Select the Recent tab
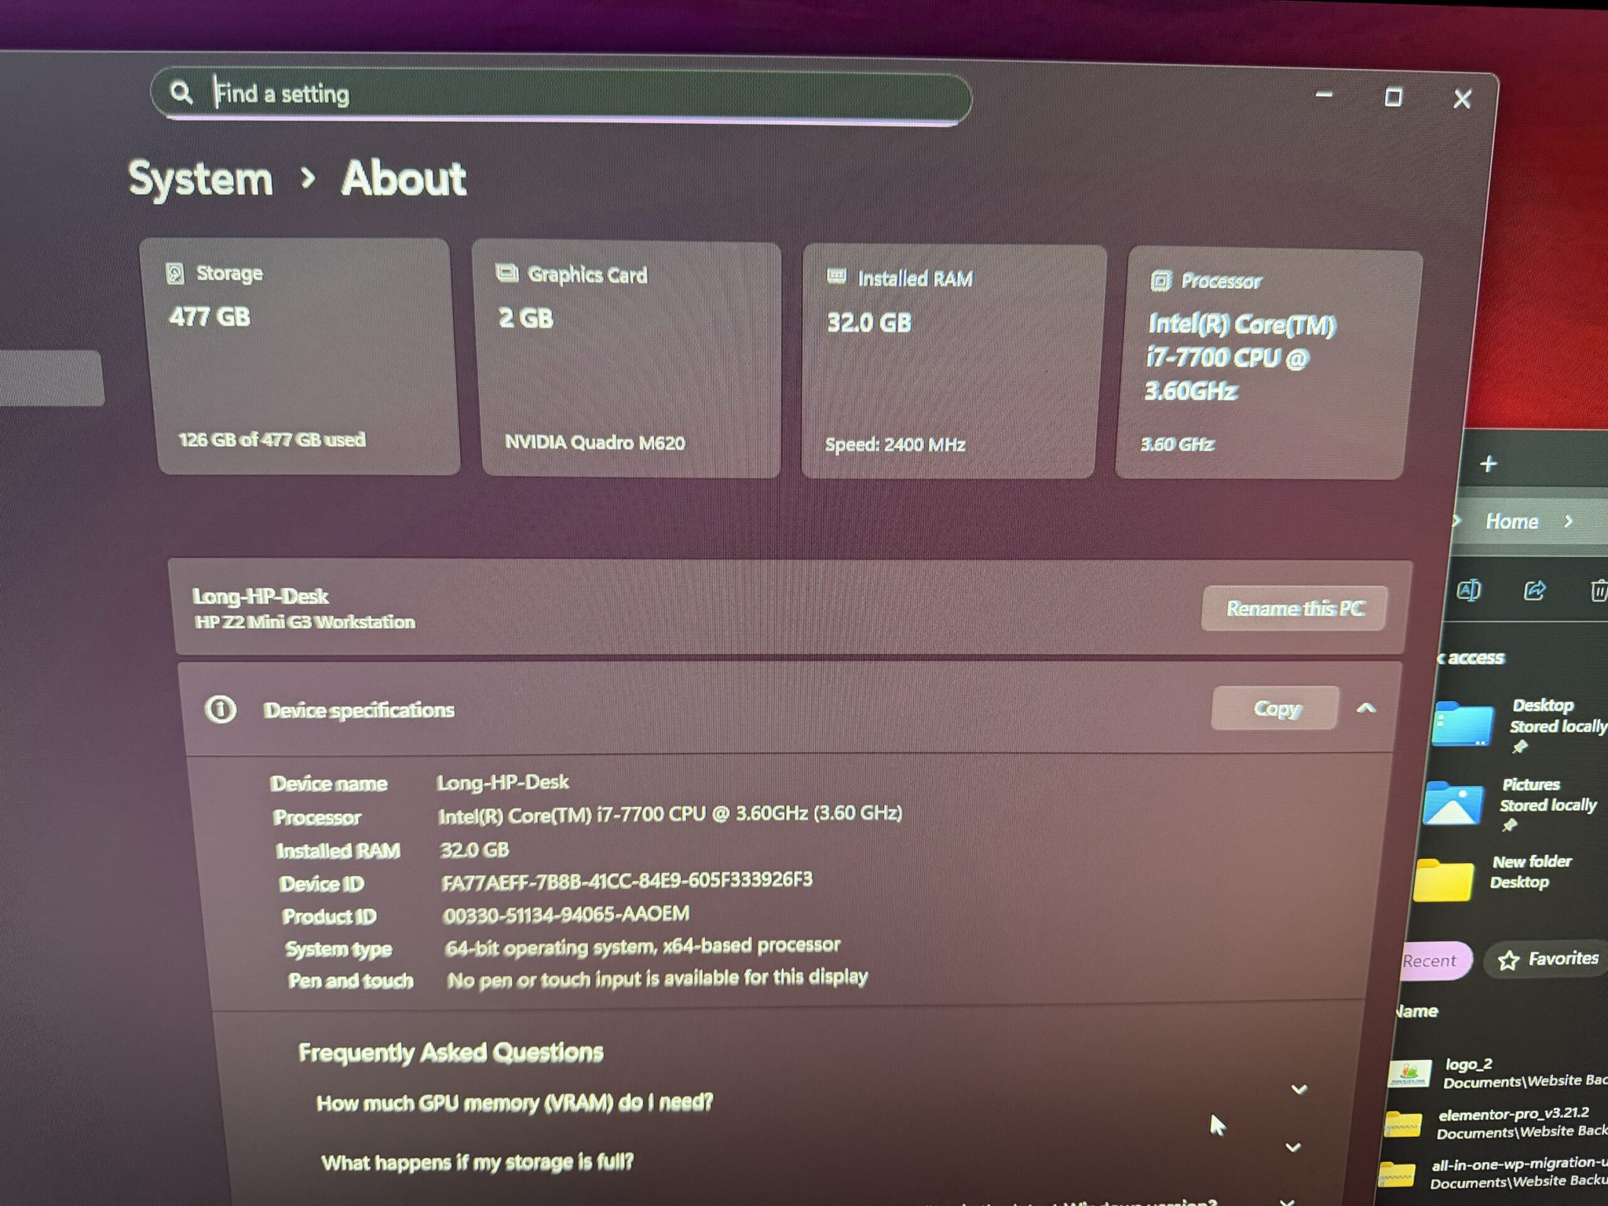This screenshot has height=1206, width=1608. (x=1430, y=961)
